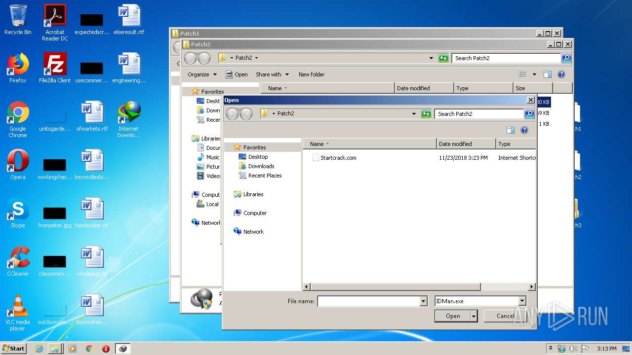Image resolution: width=632 pixels, height=355 pixels.
Task: Select frompeter.jpg file on desktop
Action: 55,217
